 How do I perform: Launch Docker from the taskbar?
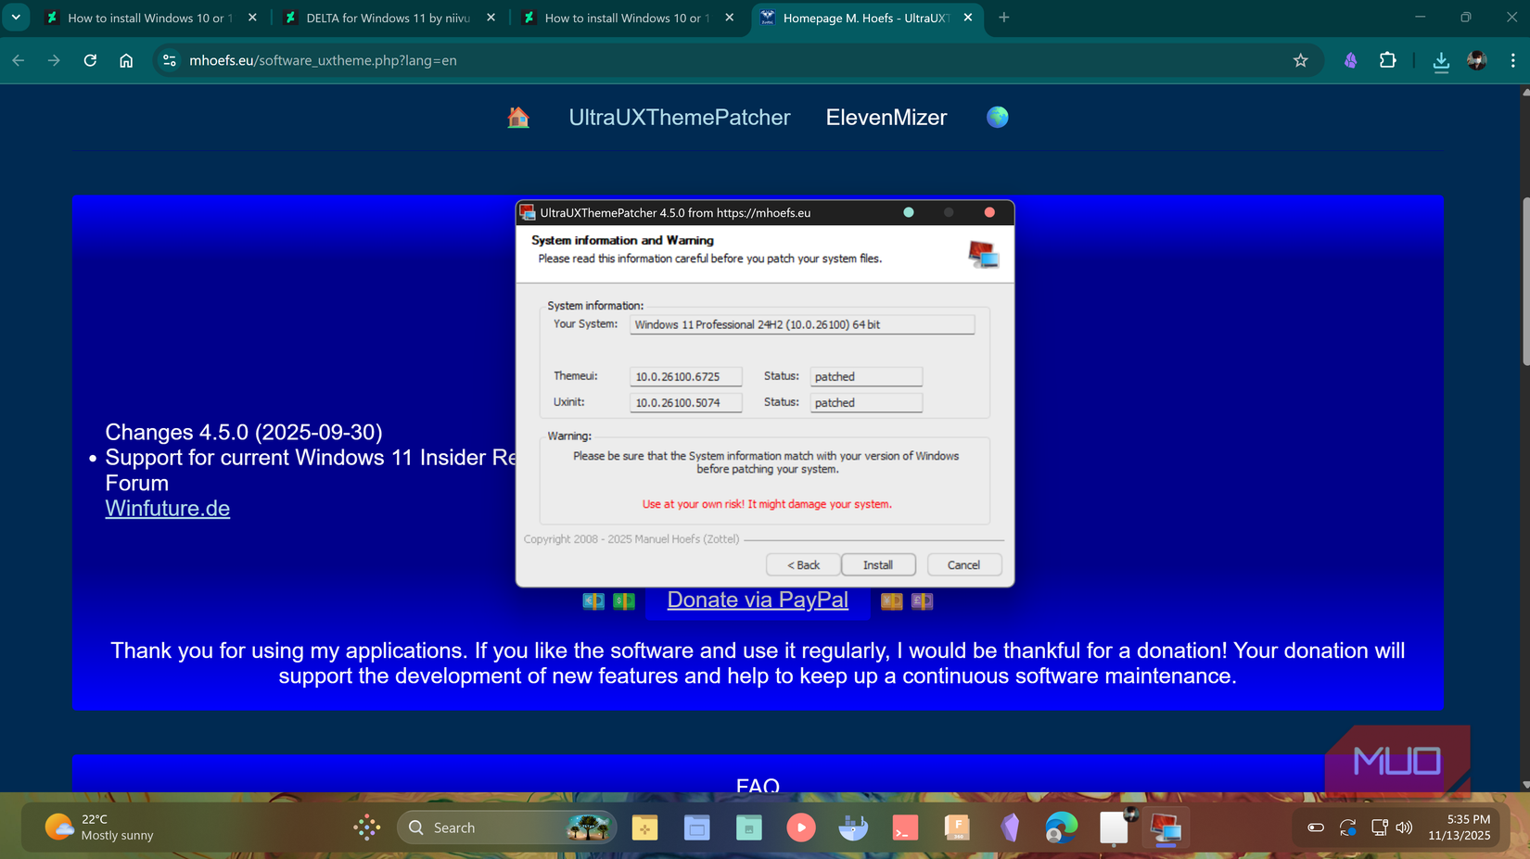pos(853,827)
